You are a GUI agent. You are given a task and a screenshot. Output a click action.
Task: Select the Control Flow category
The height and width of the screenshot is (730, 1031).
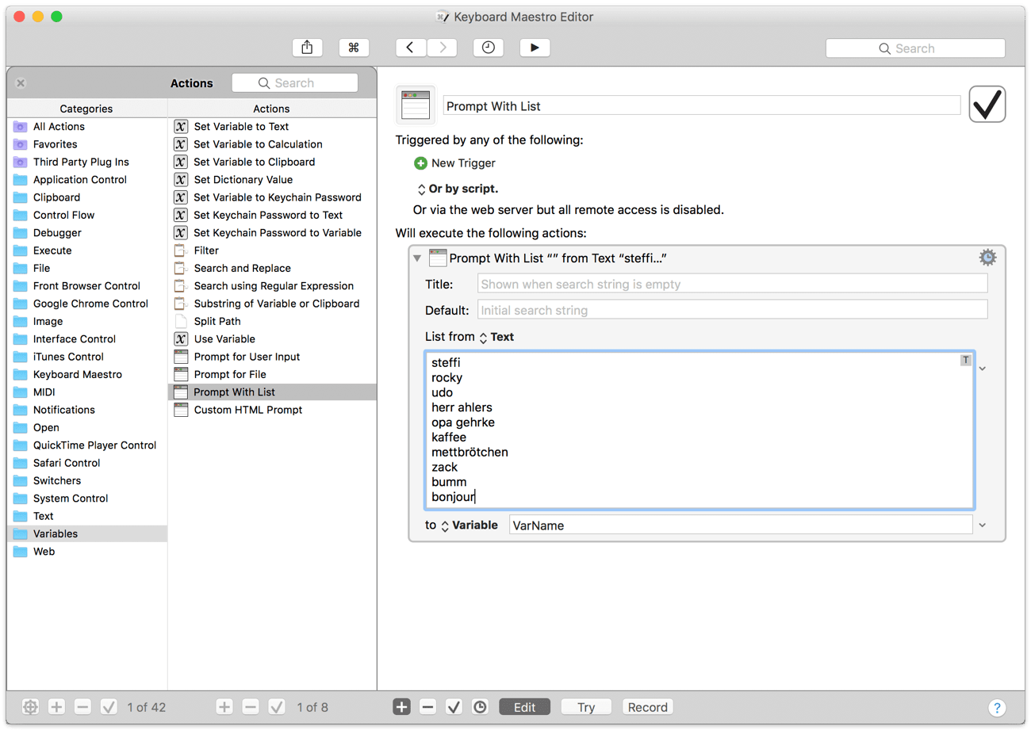coord(87,215)
